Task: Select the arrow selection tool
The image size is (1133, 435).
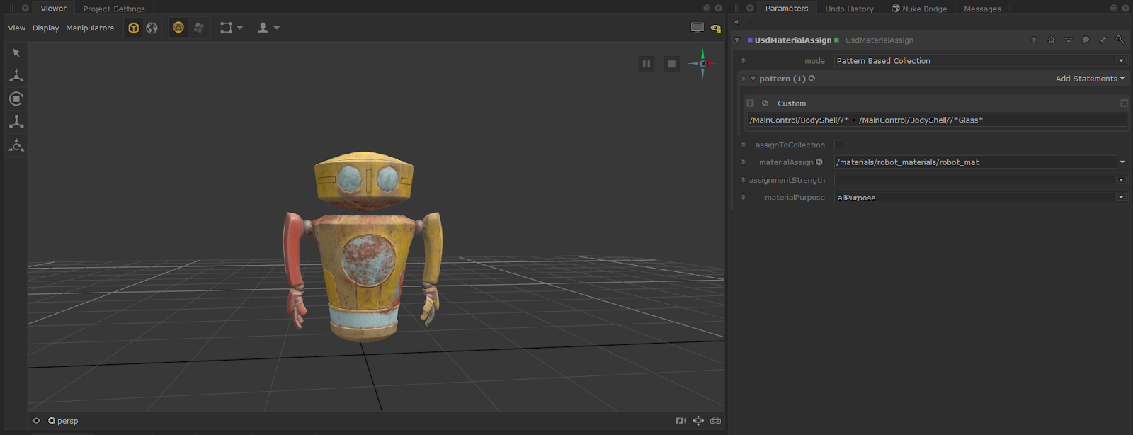Action: tap(16, 52)
